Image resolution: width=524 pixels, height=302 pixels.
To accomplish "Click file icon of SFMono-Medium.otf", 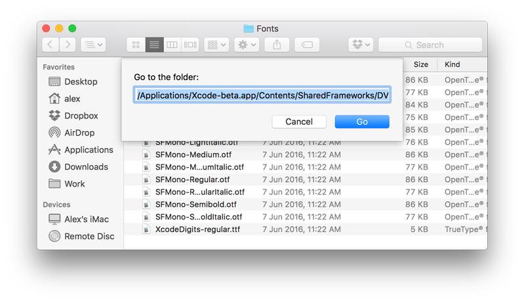I will point(146,155).
